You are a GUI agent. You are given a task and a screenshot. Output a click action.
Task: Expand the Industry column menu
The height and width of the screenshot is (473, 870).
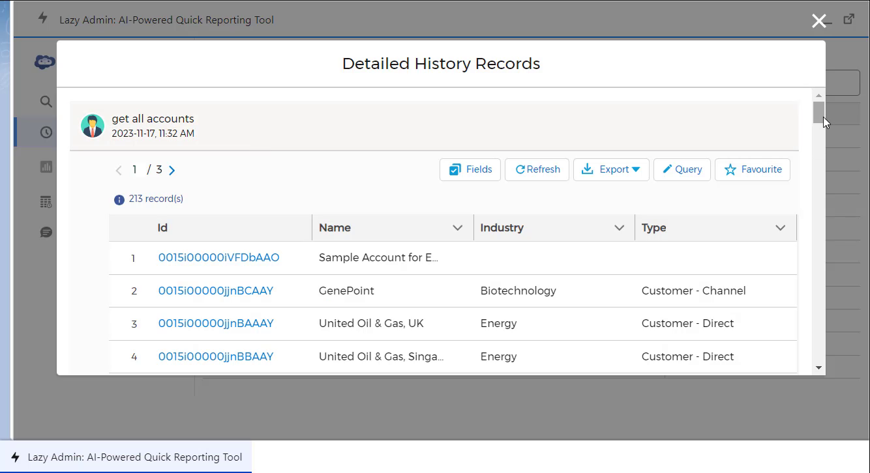click(619, 228)
